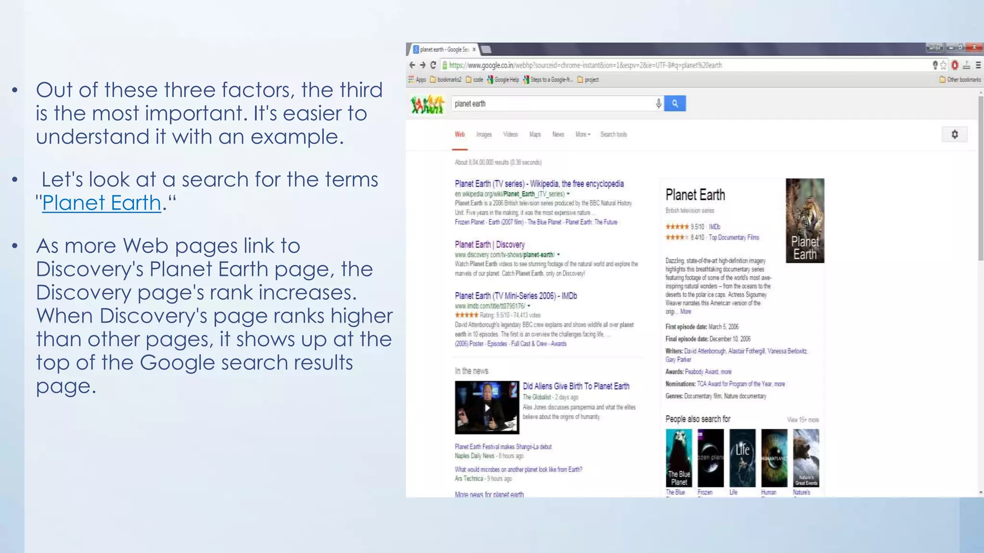The image size is (984, 553).
Task: Click the blue magnifier search button
Action: pyautogui.click(x=675, y=103)
